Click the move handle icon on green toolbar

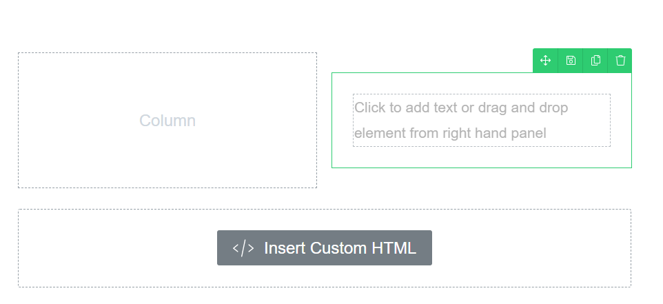545,61
